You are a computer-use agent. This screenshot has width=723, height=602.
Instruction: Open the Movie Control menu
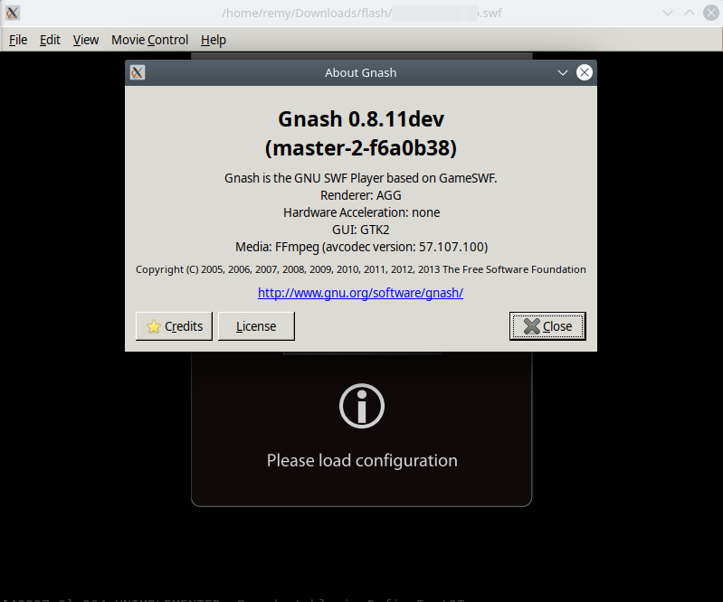[x=150, y=40]
